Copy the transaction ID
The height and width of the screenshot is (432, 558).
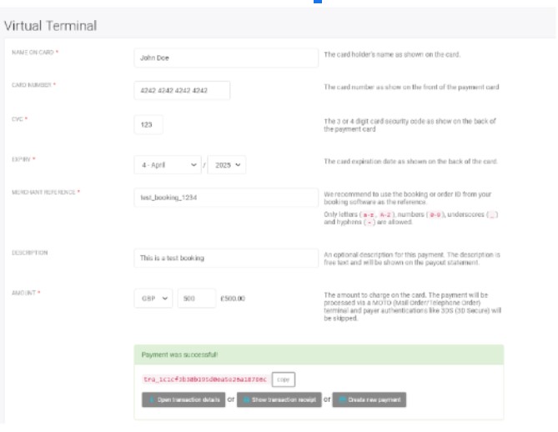pyautogui.click(x=284, y=379)
